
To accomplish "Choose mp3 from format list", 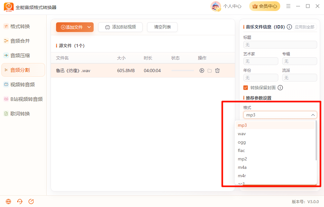I will 275,125.
